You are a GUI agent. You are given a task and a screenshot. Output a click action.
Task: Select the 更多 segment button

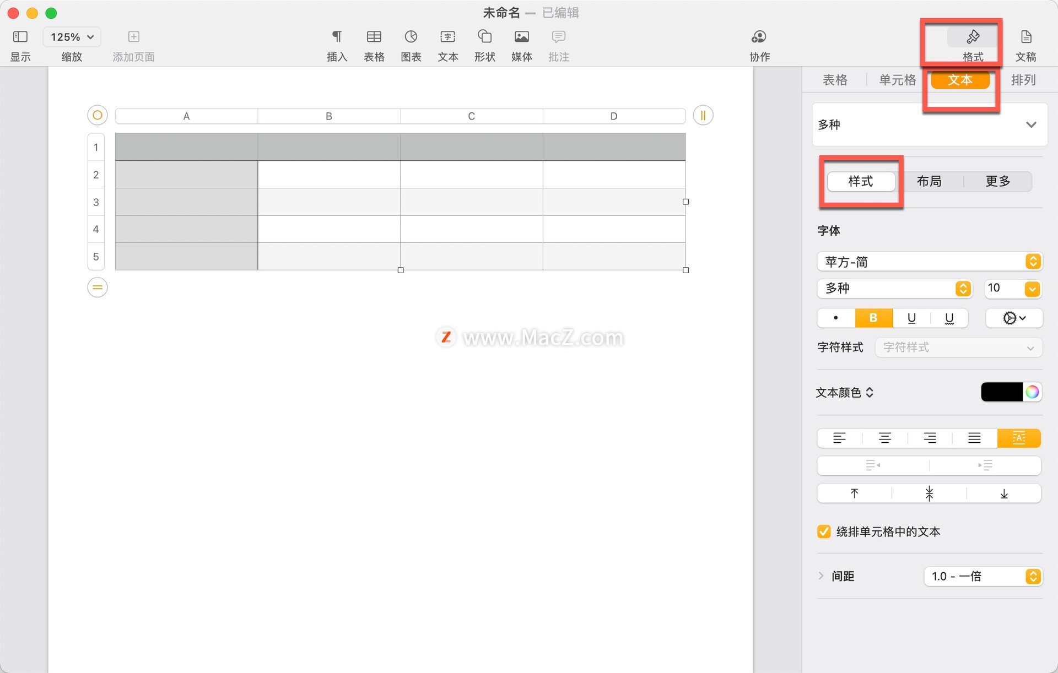coord(998,181)
